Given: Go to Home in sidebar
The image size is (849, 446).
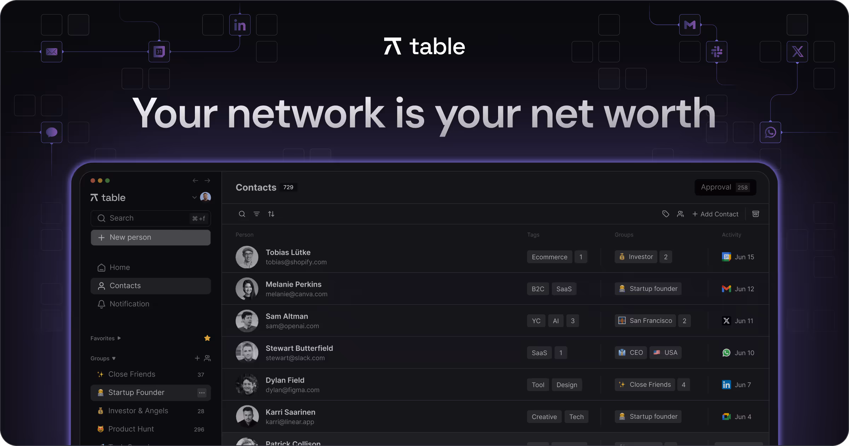Looking at the screenshot, I should coord(120,267).
